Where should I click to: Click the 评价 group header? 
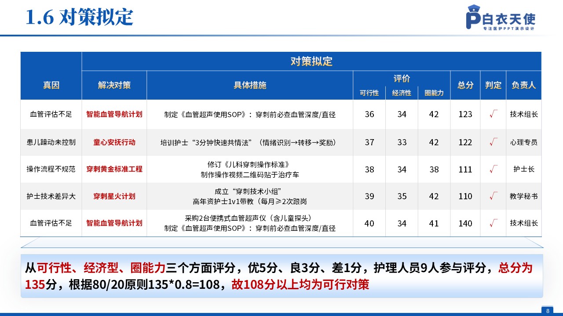[x=402, y=79]
